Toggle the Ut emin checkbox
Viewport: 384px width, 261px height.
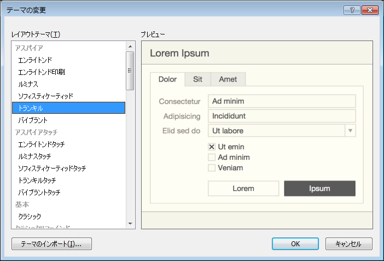pyautogui.click(x=212, y=147)
